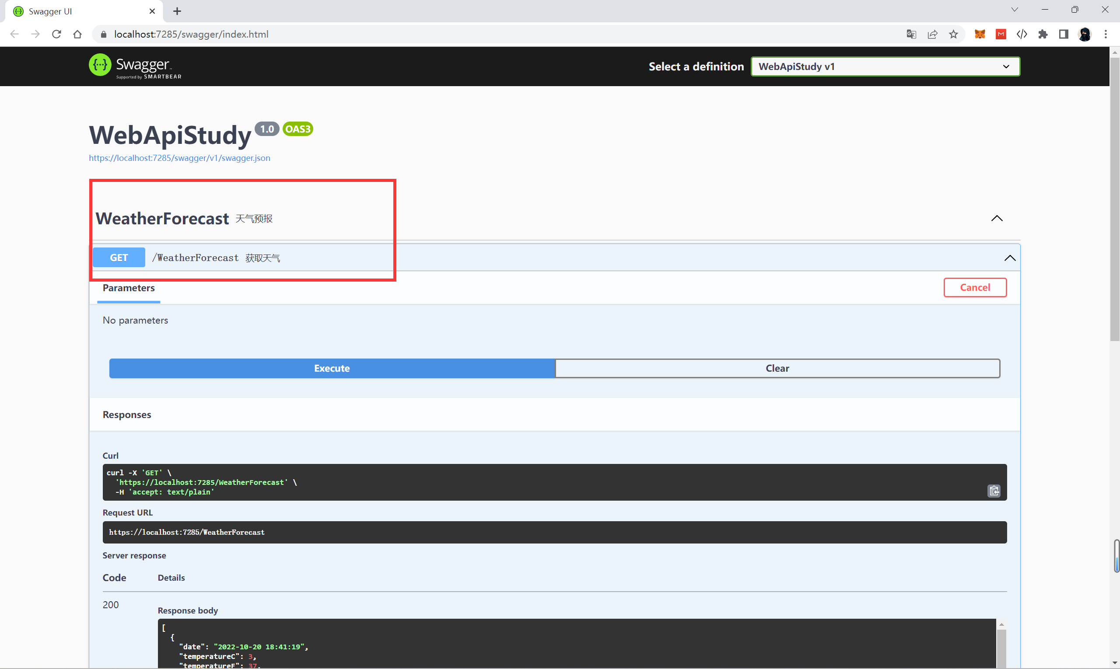Collapse the GET /WeatherForecast operation
The width and height of the screenshot is (1120, 669).
point(1009,258)
